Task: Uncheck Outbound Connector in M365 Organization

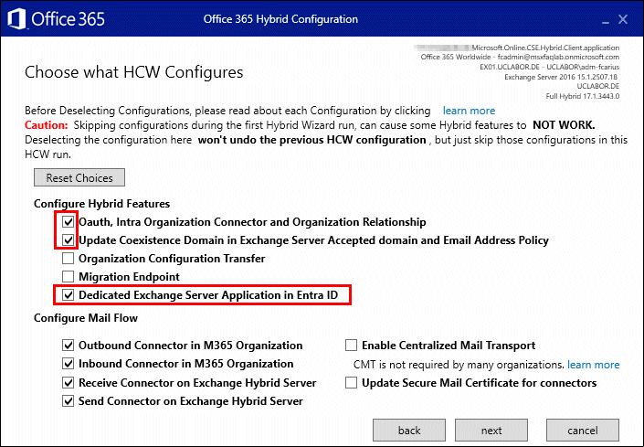Action: pos(69,346)
